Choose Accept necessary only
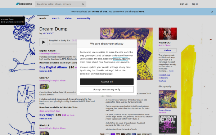216x135 pixels. tap(107, 89)
